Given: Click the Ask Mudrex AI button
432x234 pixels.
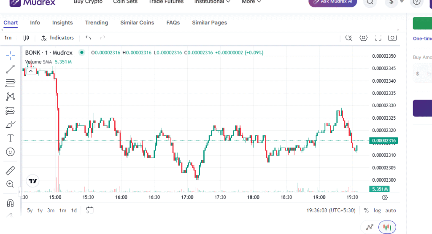Looking at the screenshot, I should click(x=333, y=3).
